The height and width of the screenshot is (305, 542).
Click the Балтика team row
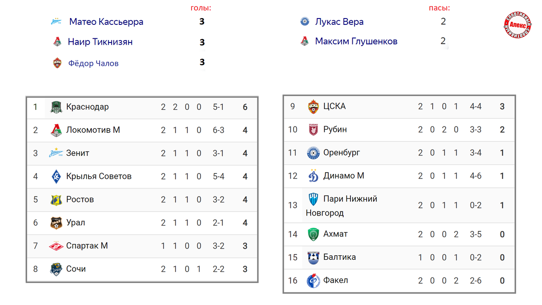point(399,258)
